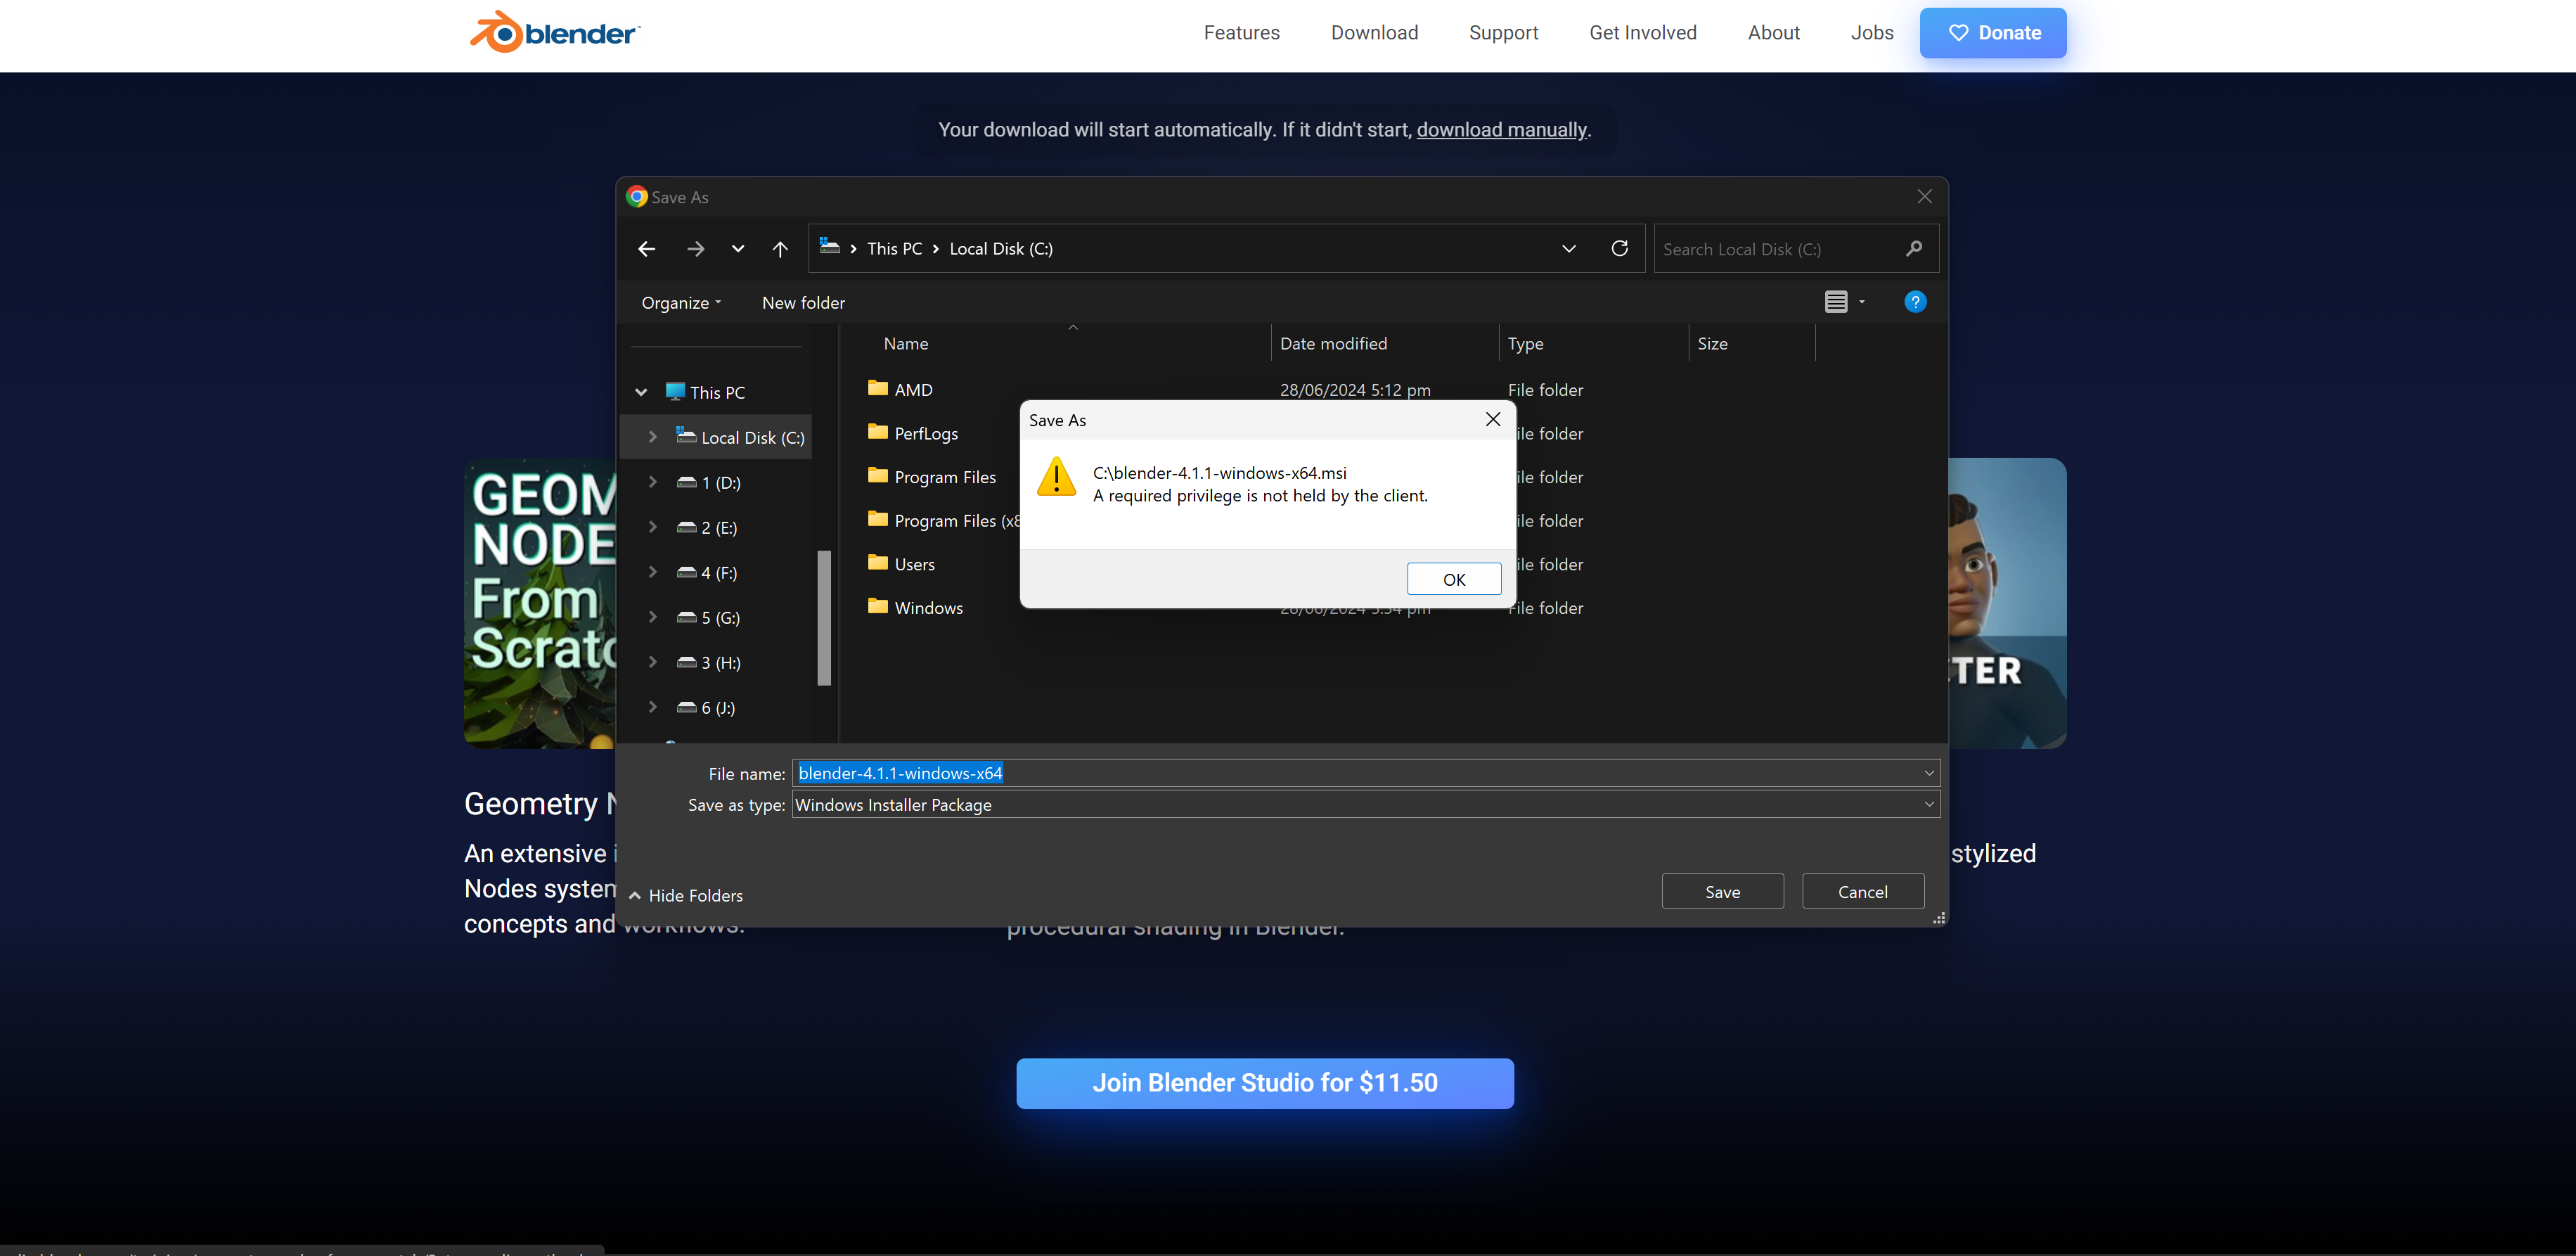Open the help question mark icon

tap(1915, 302)
